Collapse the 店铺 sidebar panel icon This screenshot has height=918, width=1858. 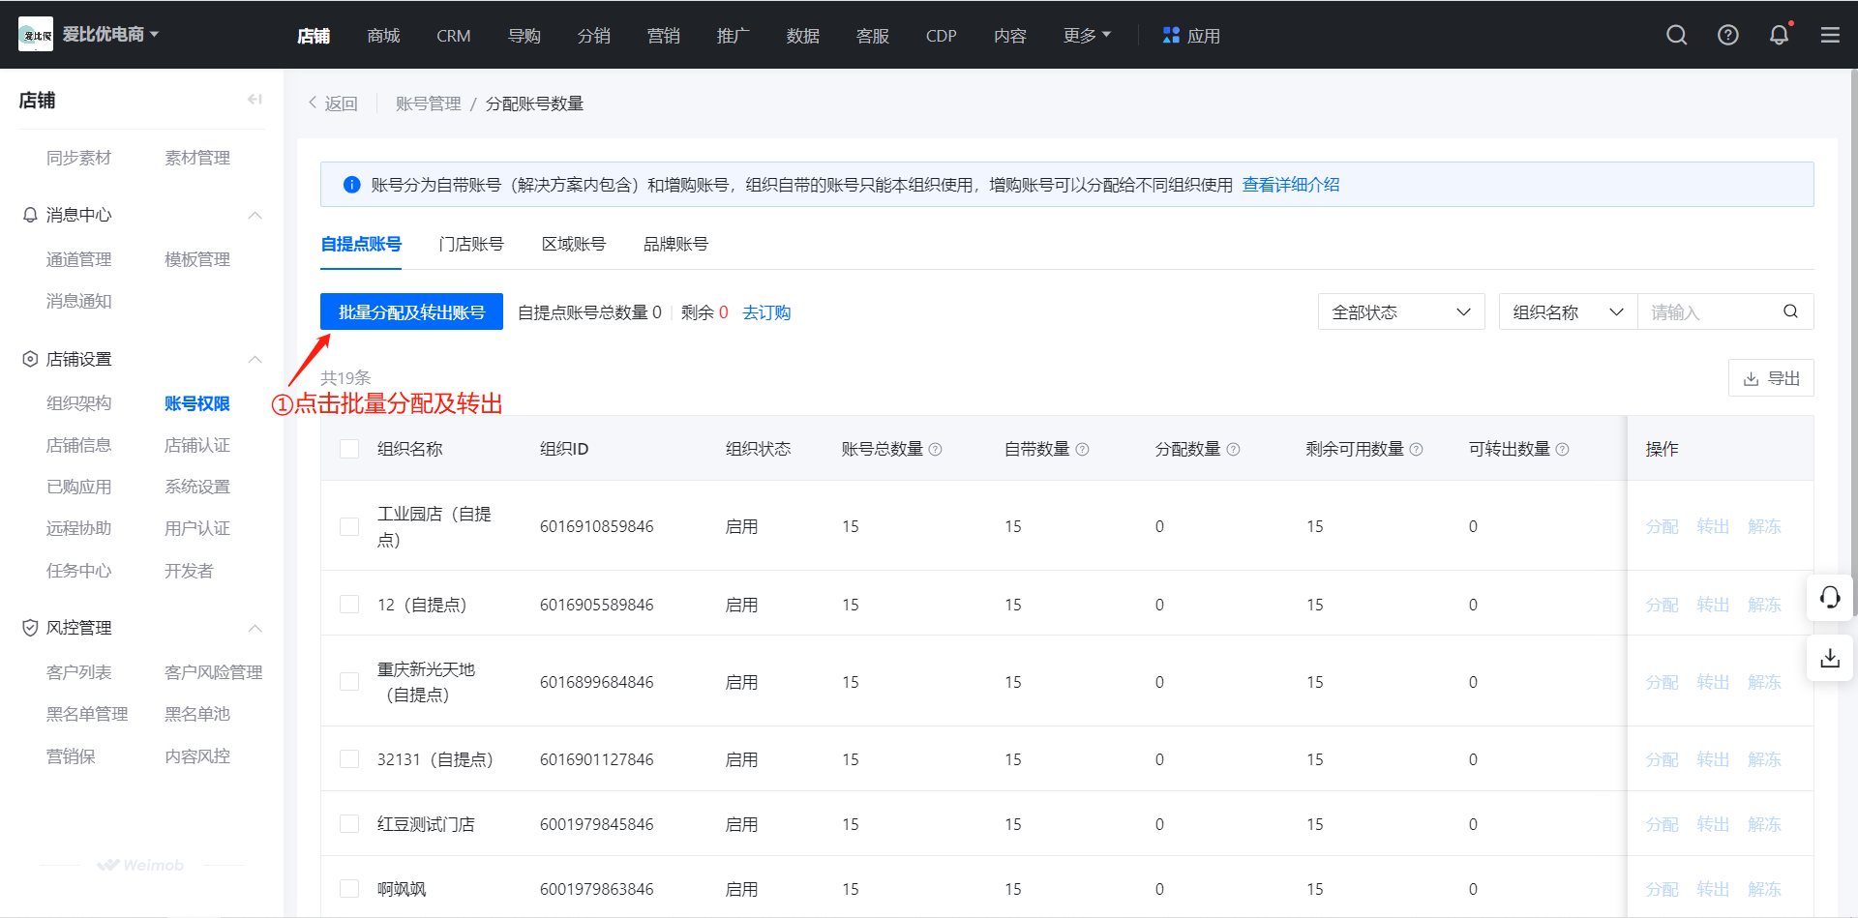255,100
